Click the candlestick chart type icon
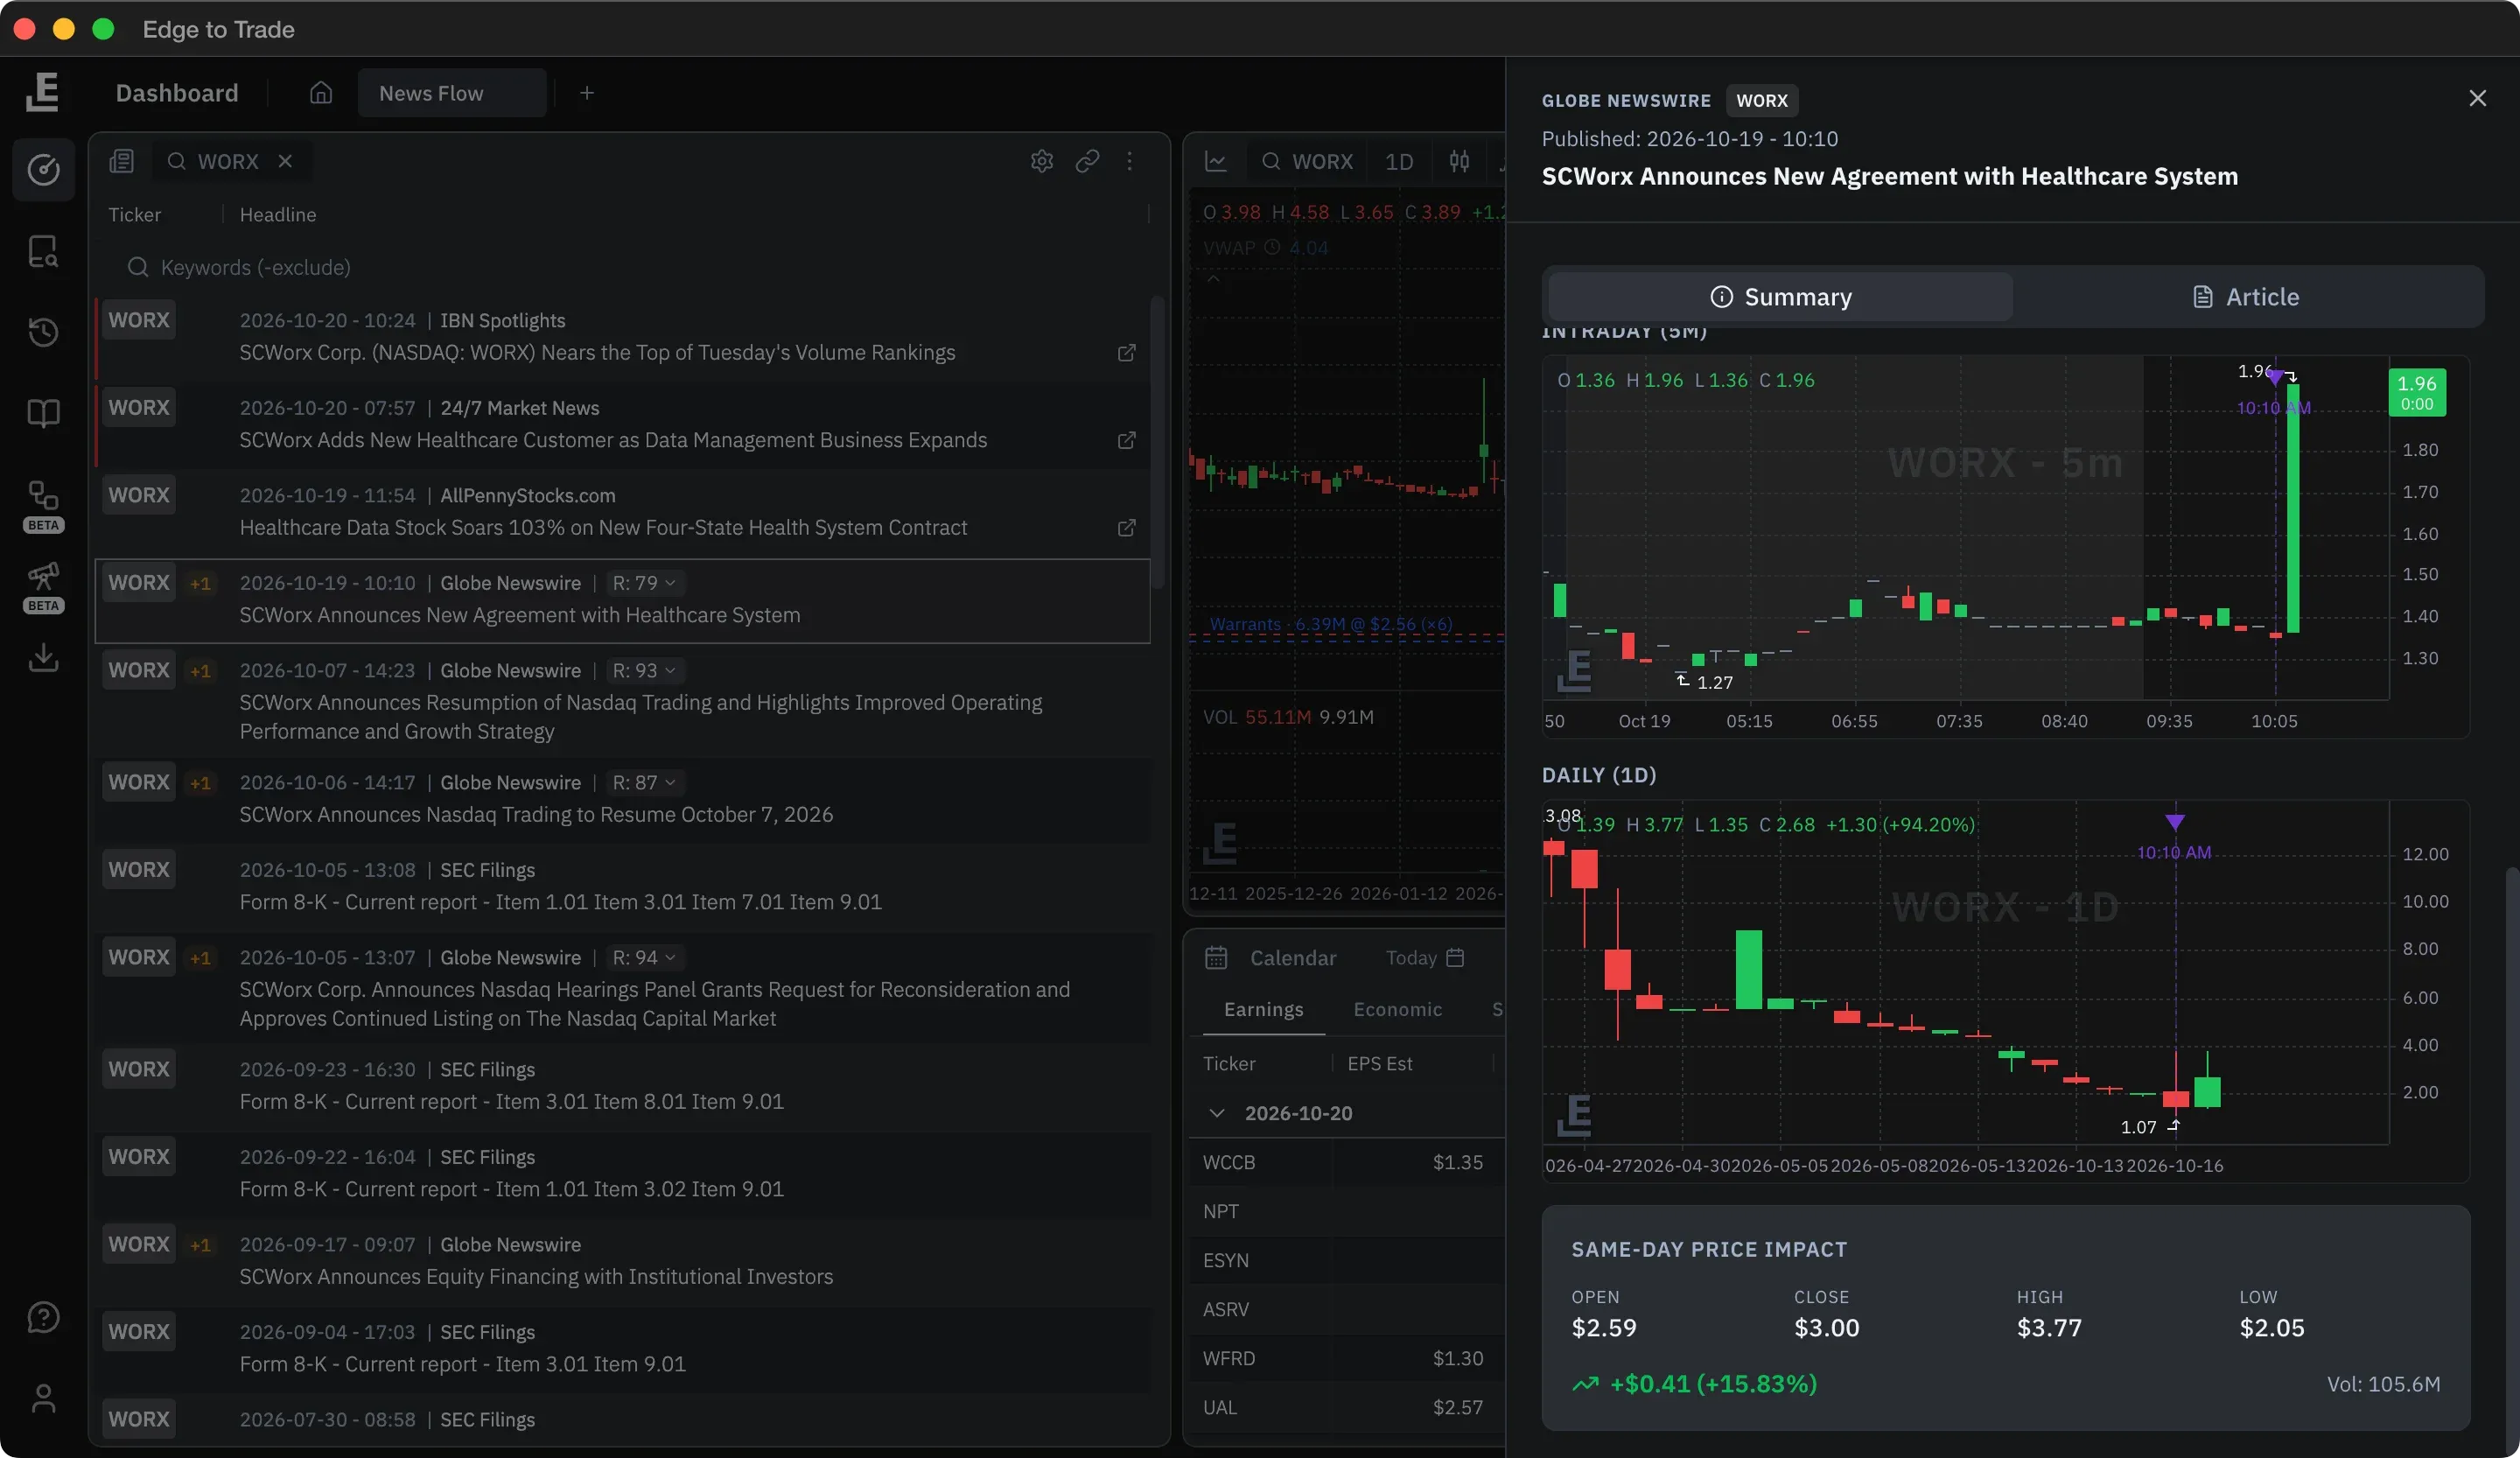The image size is (2520, 1458). pyautogui.click(x=1459, y=161)
